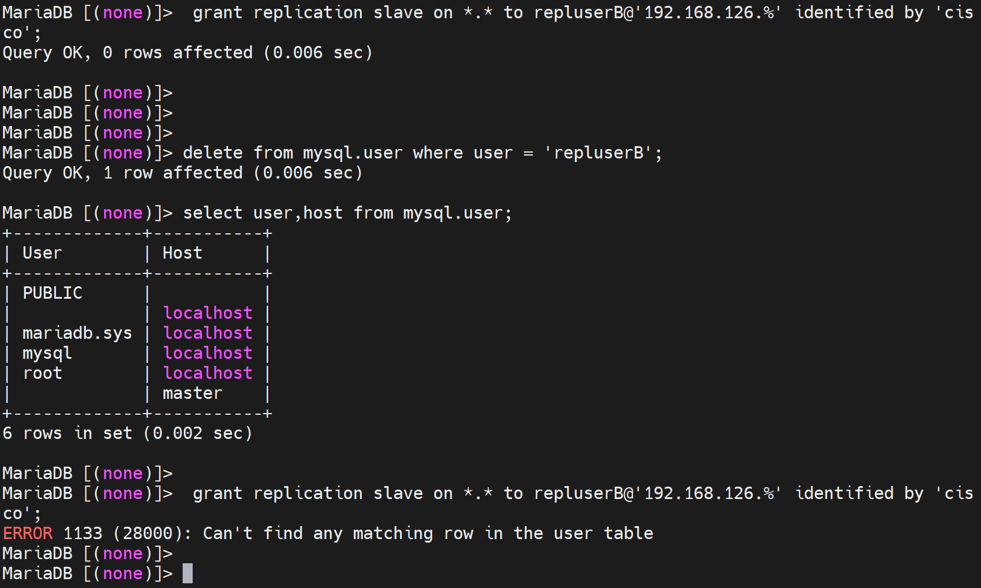981x588 pixels.
Task: Click the '6 rows in set' result line
Action: tap(127, 433)
